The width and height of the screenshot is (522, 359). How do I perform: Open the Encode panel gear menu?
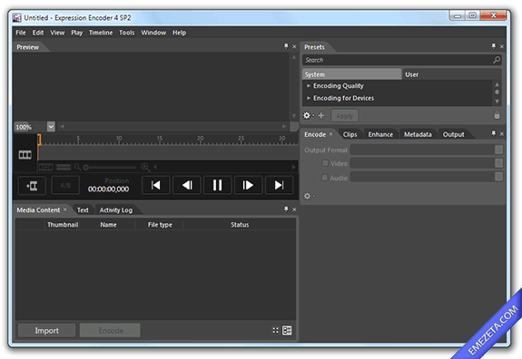(309, 196)
